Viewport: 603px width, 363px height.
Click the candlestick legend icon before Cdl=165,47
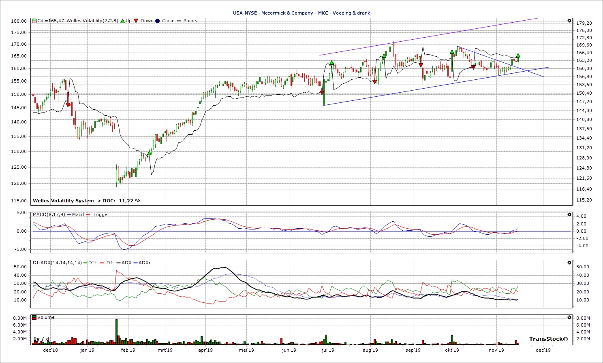tap(34, 21)
